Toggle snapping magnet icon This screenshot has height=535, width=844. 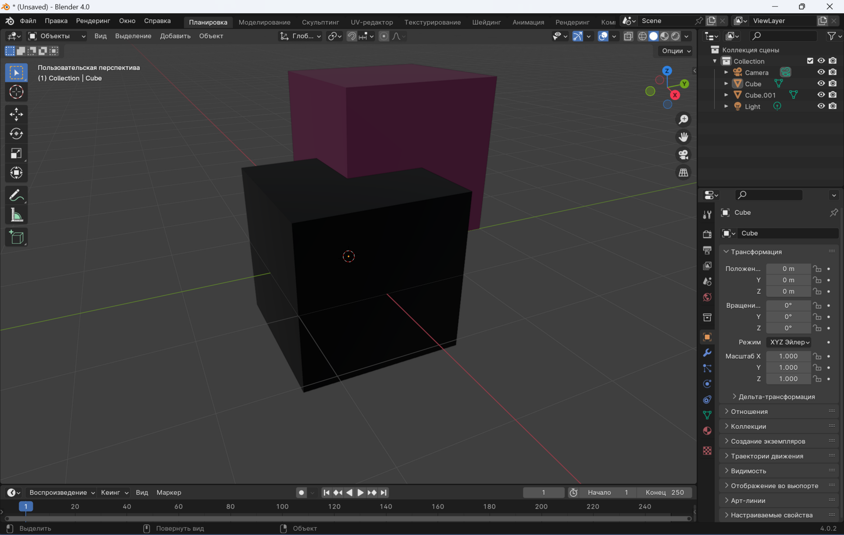[x=351, y=36]
